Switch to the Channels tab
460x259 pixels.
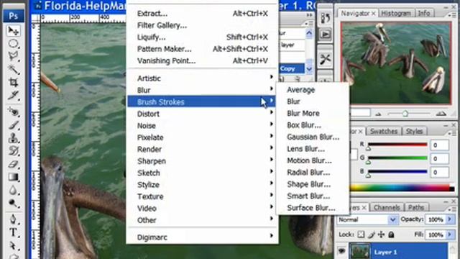[x=387, y=208]
